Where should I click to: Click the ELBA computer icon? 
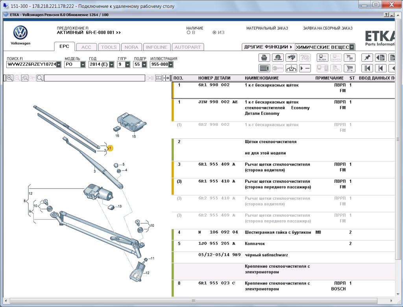[x=322, y=57]
